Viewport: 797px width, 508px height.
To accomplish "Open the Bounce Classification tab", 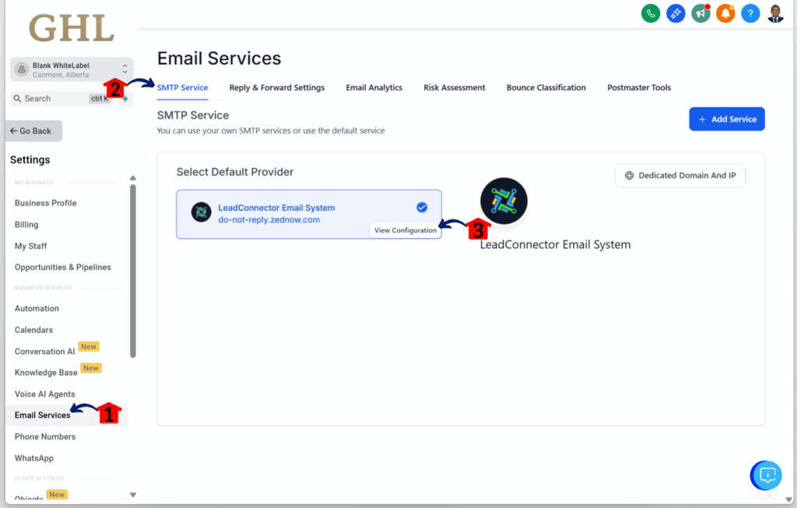I will pyautogui.click(x=546, y=87).
